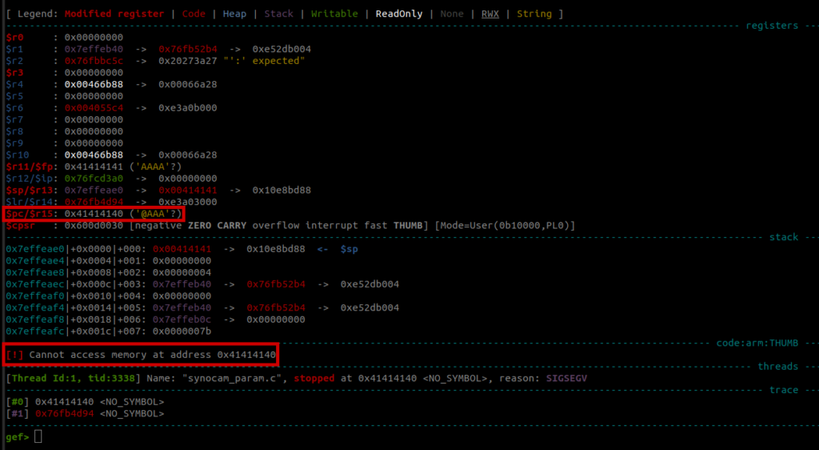Select the SIGSEGV stop reason text
This screenshot has height=450, width=819.
550,378
